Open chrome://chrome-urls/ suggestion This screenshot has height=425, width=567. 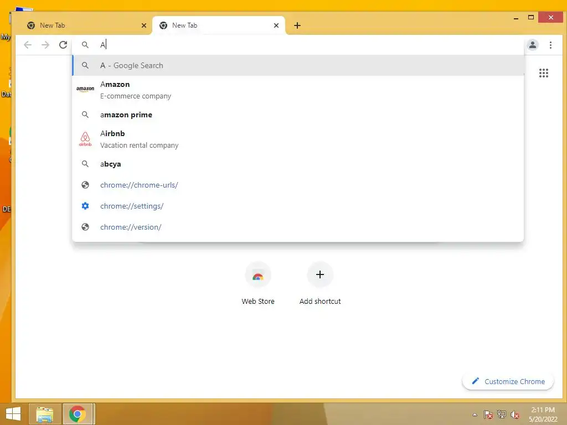tap(298, 185)
